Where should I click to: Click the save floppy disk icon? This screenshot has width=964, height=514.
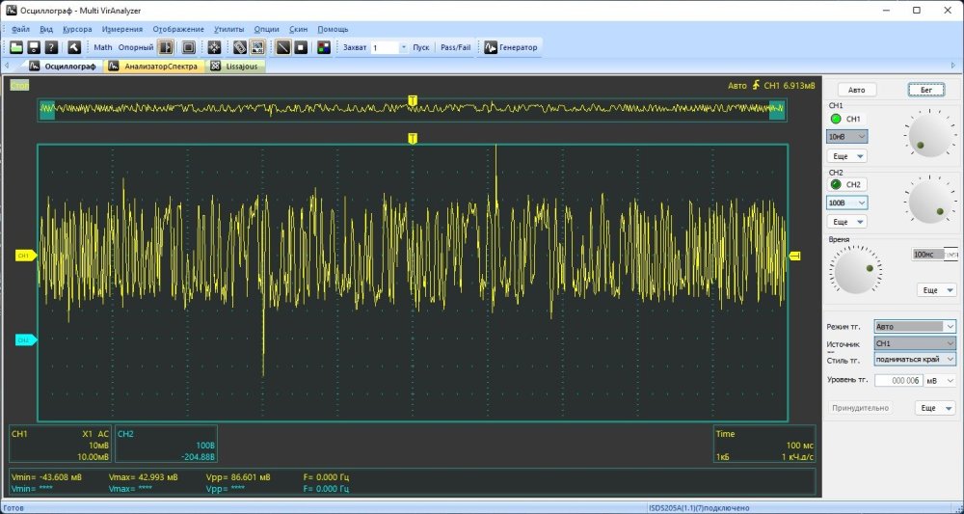34,47
